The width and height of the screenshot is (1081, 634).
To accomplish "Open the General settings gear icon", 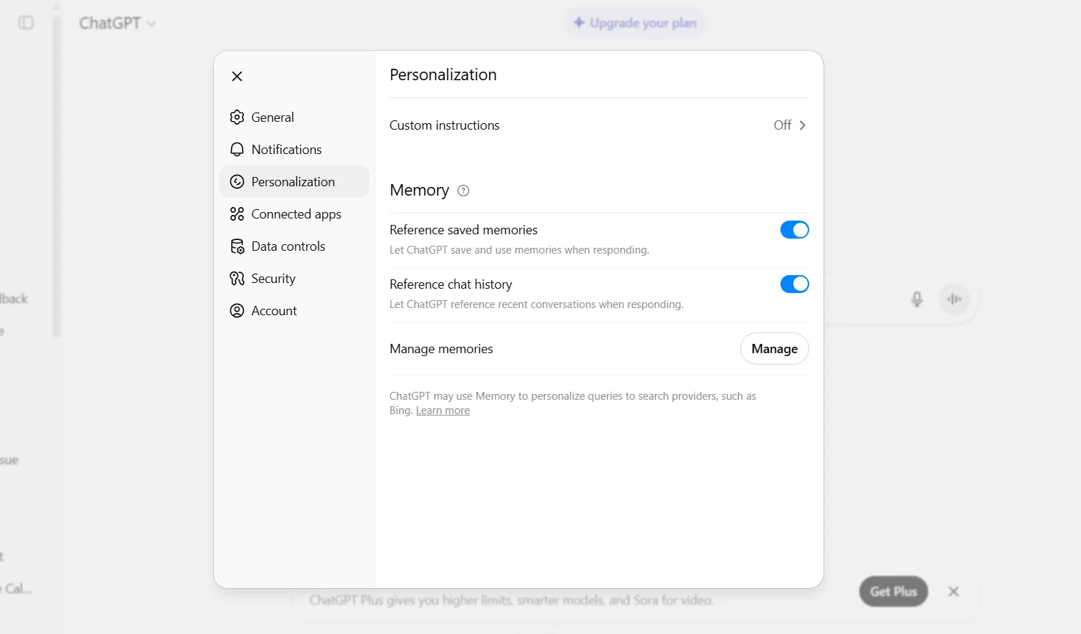I will tap(237, 117).
